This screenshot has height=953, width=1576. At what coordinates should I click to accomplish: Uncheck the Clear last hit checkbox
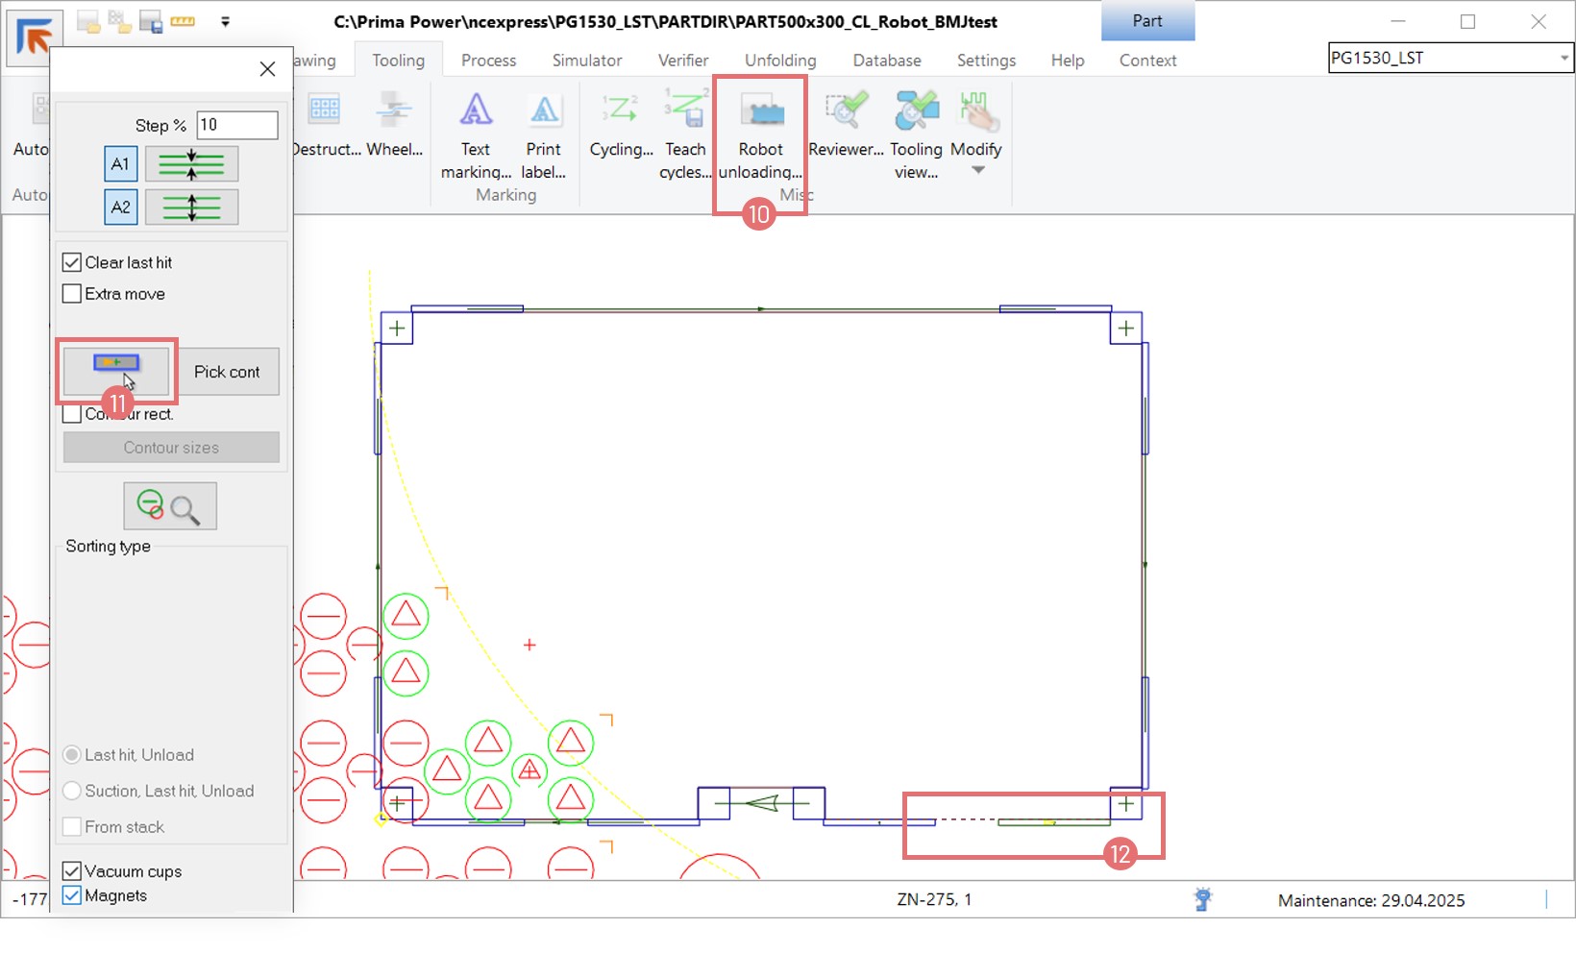(x=72, y=263)
